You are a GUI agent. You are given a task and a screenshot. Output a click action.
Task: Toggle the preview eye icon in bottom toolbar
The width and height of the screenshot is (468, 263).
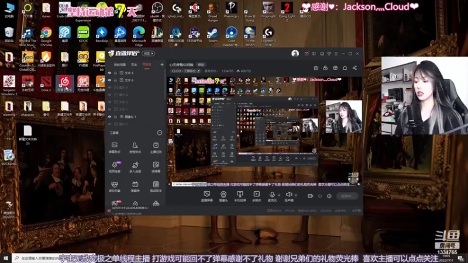point(320,196)
